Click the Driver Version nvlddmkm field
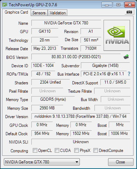Screen dimensions: 137x169 [81, 116]
